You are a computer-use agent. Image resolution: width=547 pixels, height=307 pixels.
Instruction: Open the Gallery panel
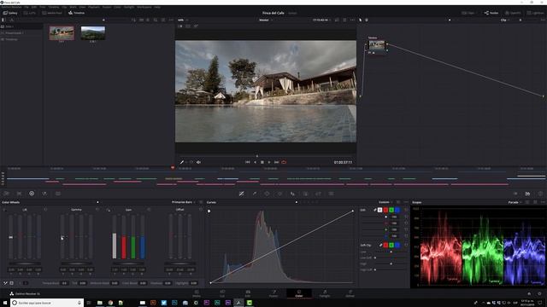click(10, 13)
